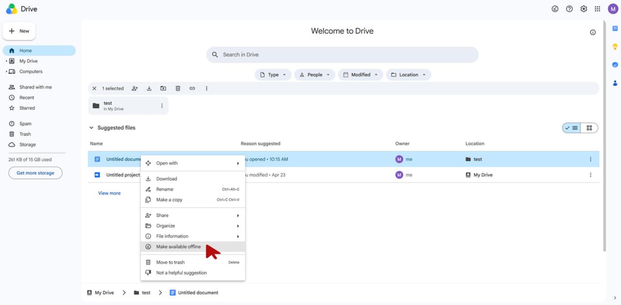Open the account avatar M in header
This screenshot has width=621, height=305.
point(613,9)
